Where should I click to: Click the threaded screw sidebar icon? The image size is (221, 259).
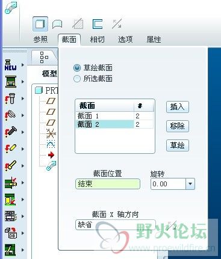11,132
